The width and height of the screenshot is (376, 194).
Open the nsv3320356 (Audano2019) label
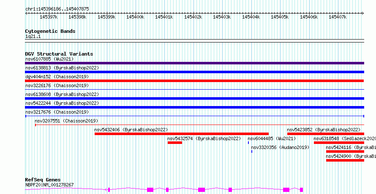tap(280, 147)
